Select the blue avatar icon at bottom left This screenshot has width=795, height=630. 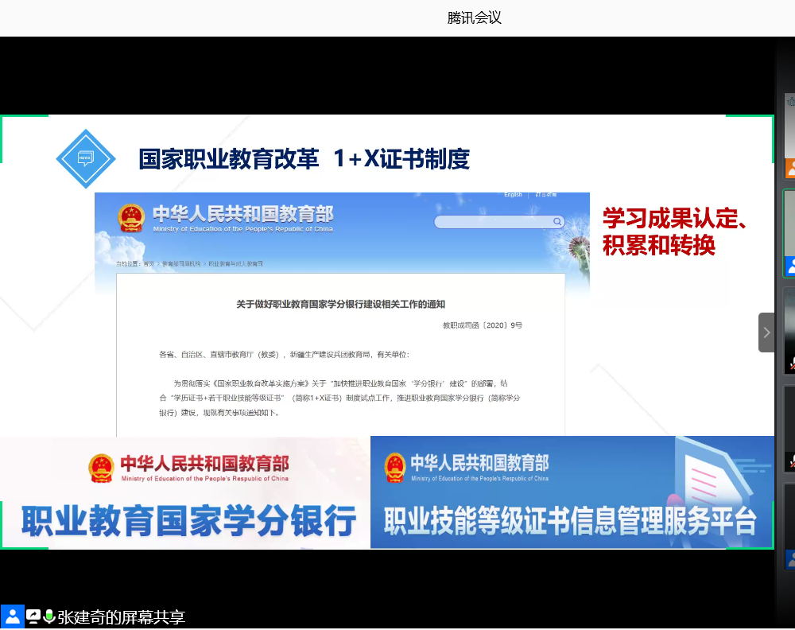click(x=12, y=616)
